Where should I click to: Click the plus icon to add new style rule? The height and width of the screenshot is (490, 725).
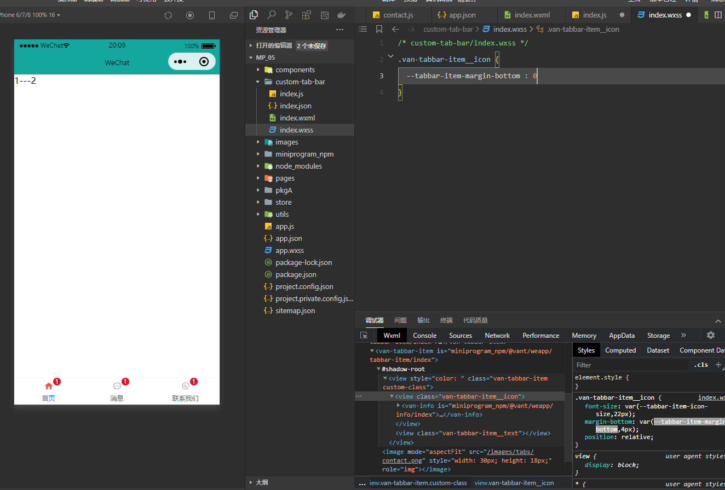[x=719, y=365]
